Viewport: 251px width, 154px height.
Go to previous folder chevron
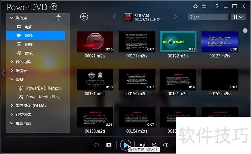115,17
